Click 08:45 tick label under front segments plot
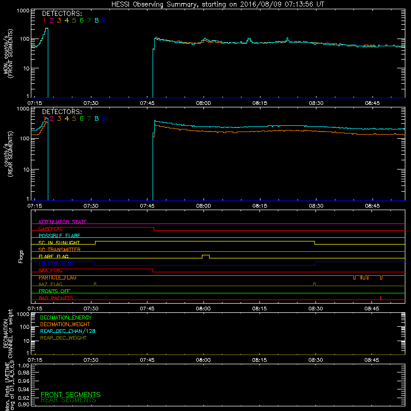411x411 pixels. [372, 103]
